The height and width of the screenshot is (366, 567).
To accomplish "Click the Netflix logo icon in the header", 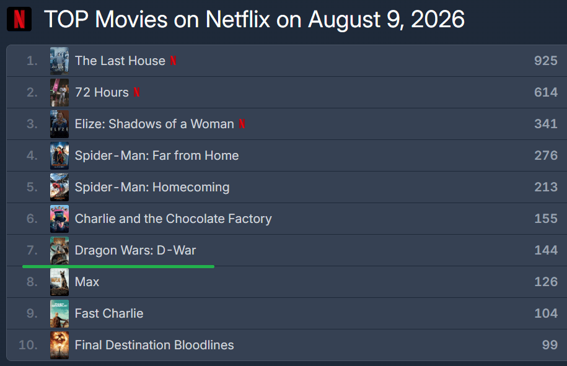I will point(19,19).
